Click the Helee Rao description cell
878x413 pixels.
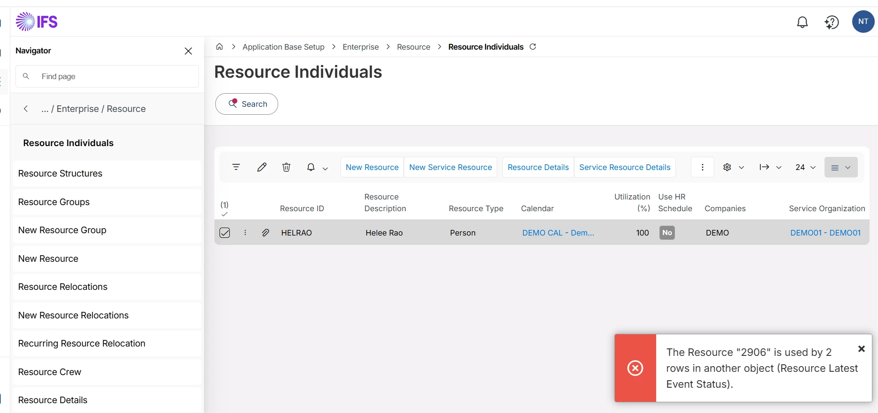tap(384, 233)
